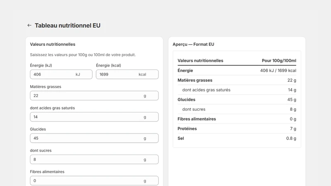
Task: Select the preview row 'dont sucres' value '8 g'
Action: point(293,109)
